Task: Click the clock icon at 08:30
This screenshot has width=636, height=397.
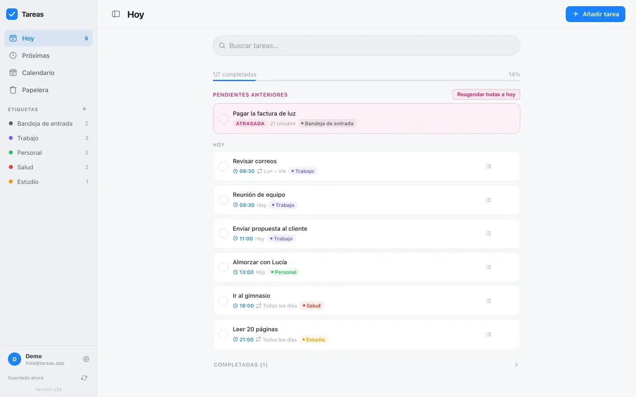Action: [x=235, y=171]
